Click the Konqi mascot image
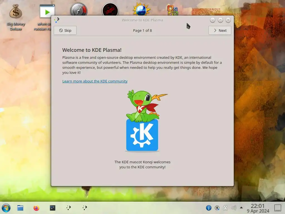Image resolution: width=285 pixels, height=214 pixels. [x=142, y=120]
